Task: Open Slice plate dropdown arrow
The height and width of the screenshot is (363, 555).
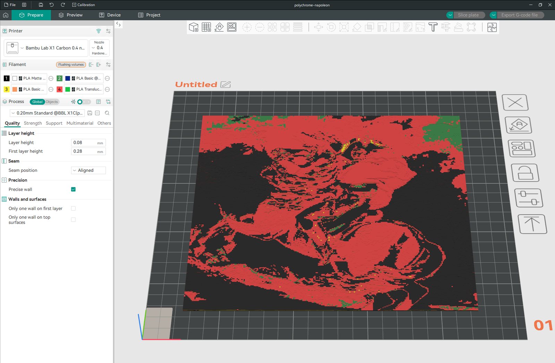Action: [x=450, y=15]
